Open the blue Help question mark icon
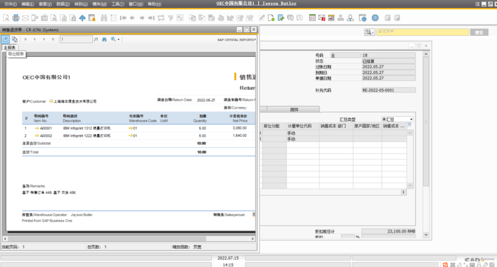The image size is (497, 267). point(376,18)
